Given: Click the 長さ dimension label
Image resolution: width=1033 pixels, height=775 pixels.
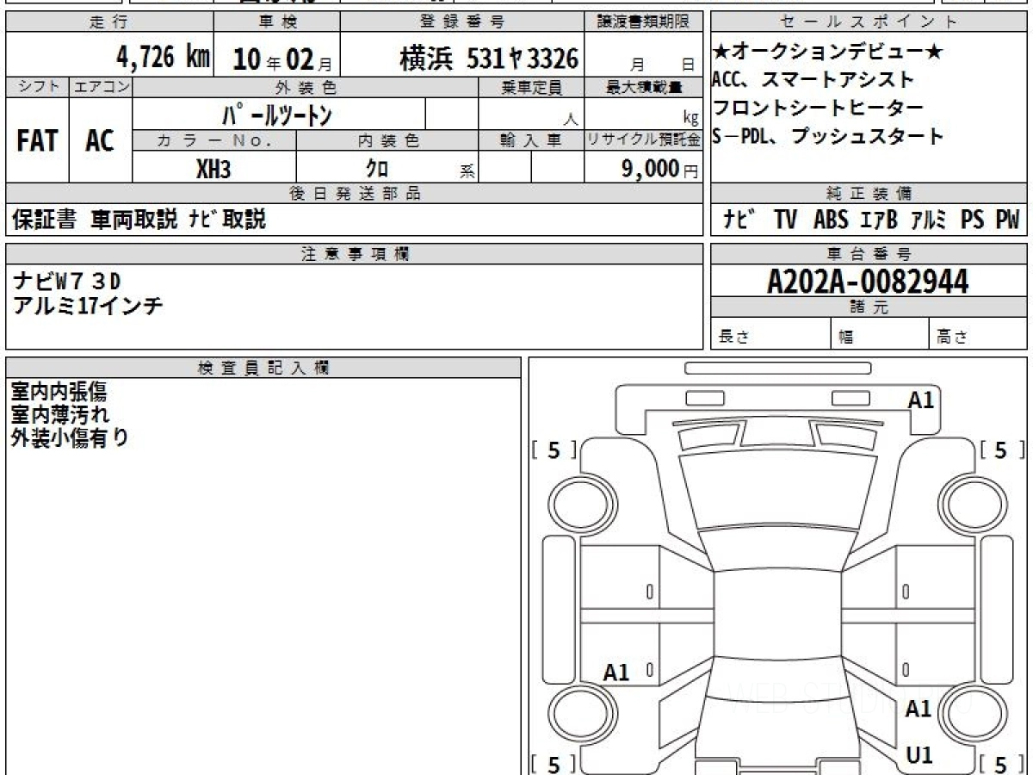Looking at the screenshot, I should [x=735, y=338].
